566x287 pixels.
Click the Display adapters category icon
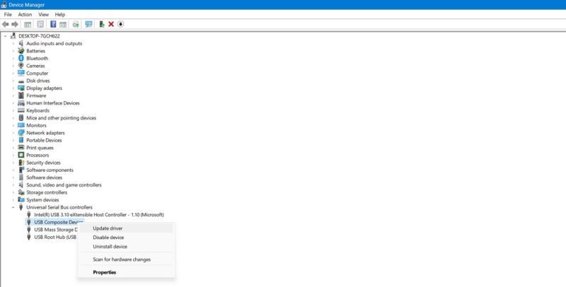coord(21,88)
